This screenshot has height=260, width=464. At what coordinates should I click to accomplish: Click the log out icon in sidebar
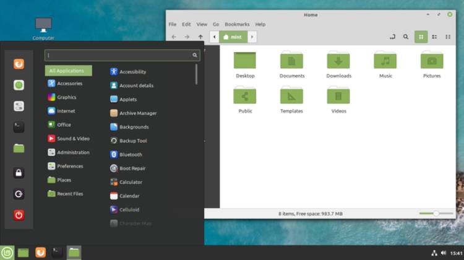[19, 194]
